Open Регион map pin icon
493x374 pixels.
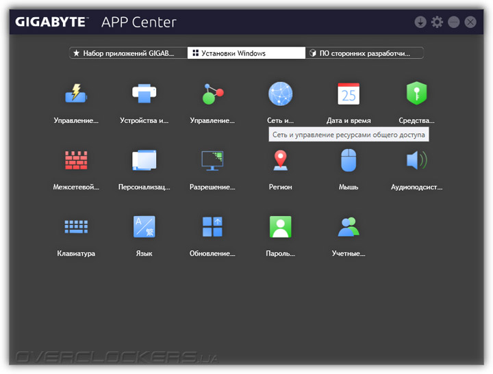(x=281, y=160)
